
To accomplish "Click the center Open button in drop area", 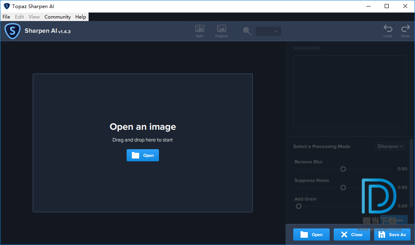I will 143,155.
